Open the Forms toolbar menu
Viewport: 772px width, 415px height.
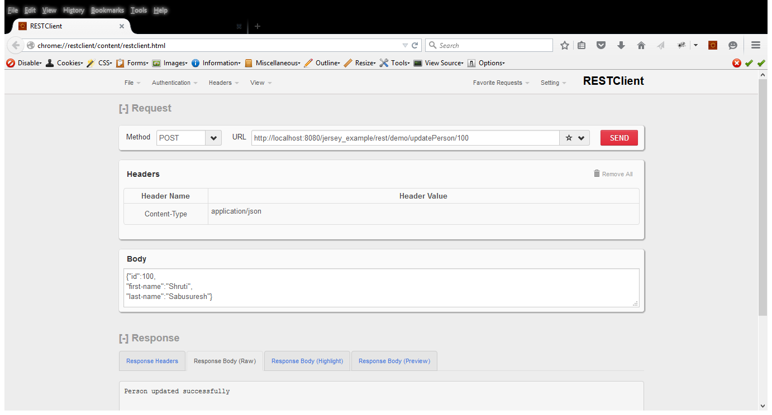click(132, 63)
